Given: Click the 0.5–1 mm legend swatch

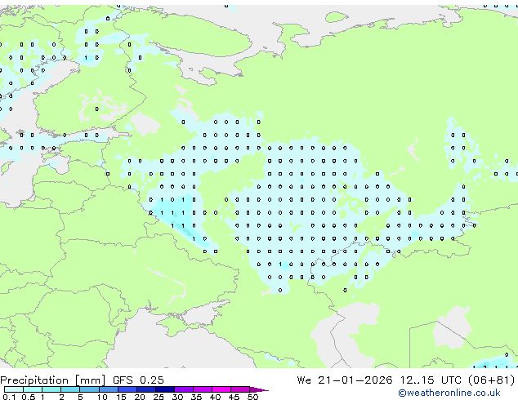Looking at the screenshot, I should pos(33,389).
